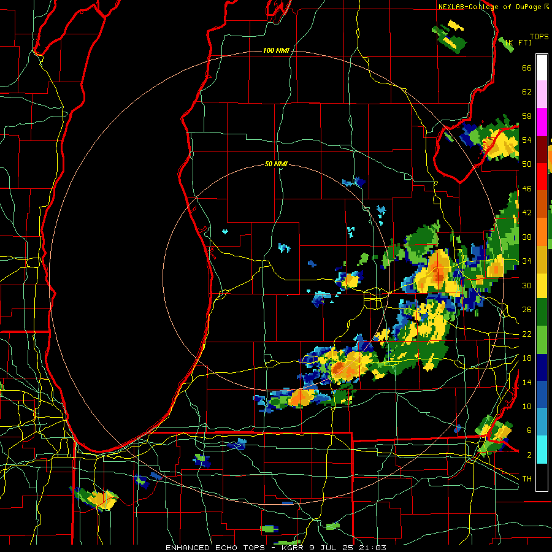Click the '100 NMI' range ring label
This screenshot has width=552, height=552.
point(276,51)
